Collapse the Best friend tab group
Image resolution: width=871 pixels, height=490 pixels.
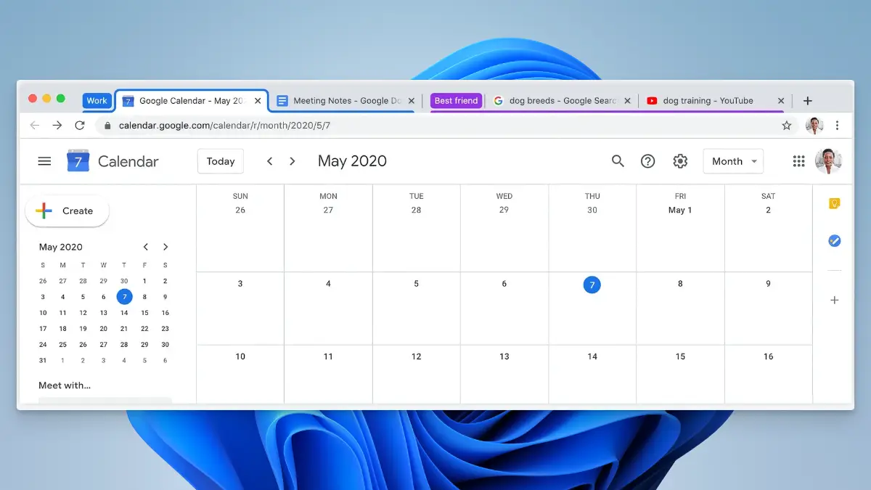(x=456, y=101)
